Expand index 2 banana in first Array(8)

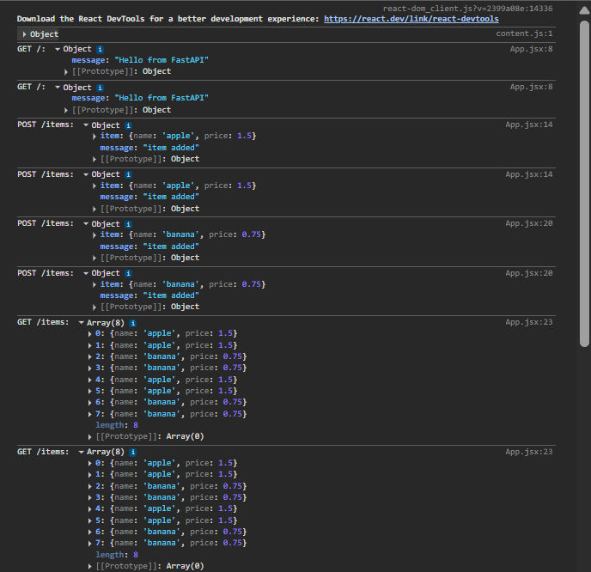89,356
